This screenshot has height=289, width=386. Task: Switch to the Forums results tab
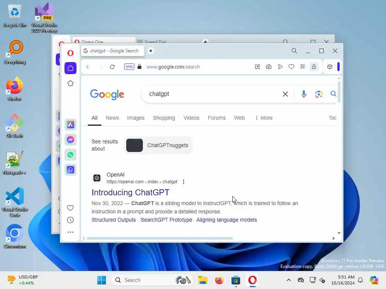[x=217, y=118]
